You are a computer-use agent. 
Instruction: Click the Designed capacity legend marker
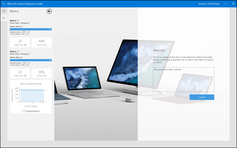click(24, 111)
